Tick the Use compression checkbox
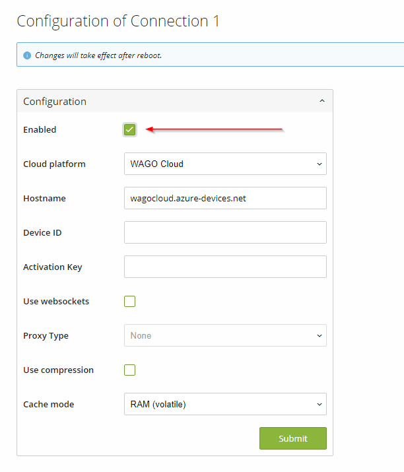 (x=130, y=370)
